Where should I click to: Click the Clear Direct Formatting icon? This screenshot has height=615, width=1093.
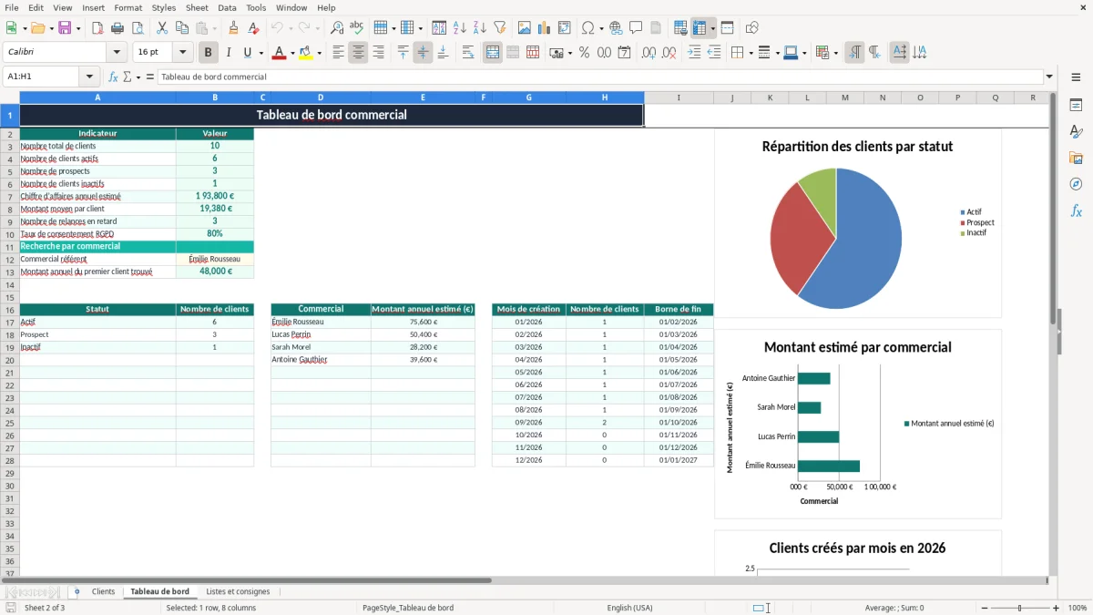252,28
